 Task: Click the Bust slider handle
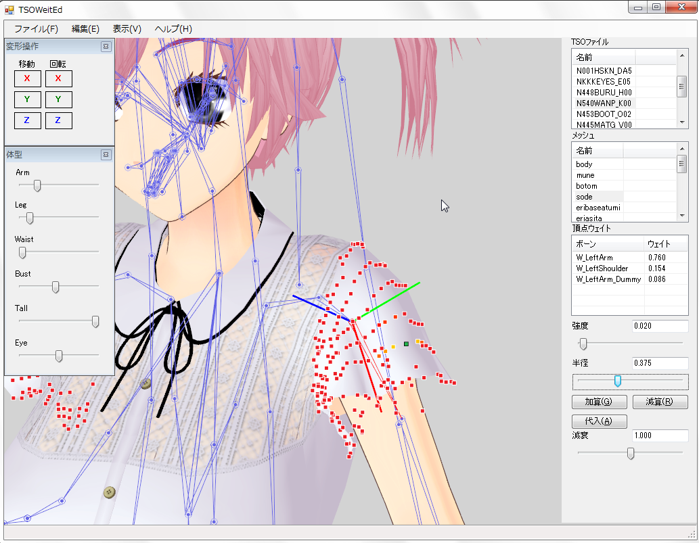click(55, 287)
